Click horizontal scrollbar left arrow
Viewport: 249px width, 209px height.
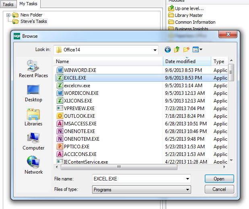(57, 167)
